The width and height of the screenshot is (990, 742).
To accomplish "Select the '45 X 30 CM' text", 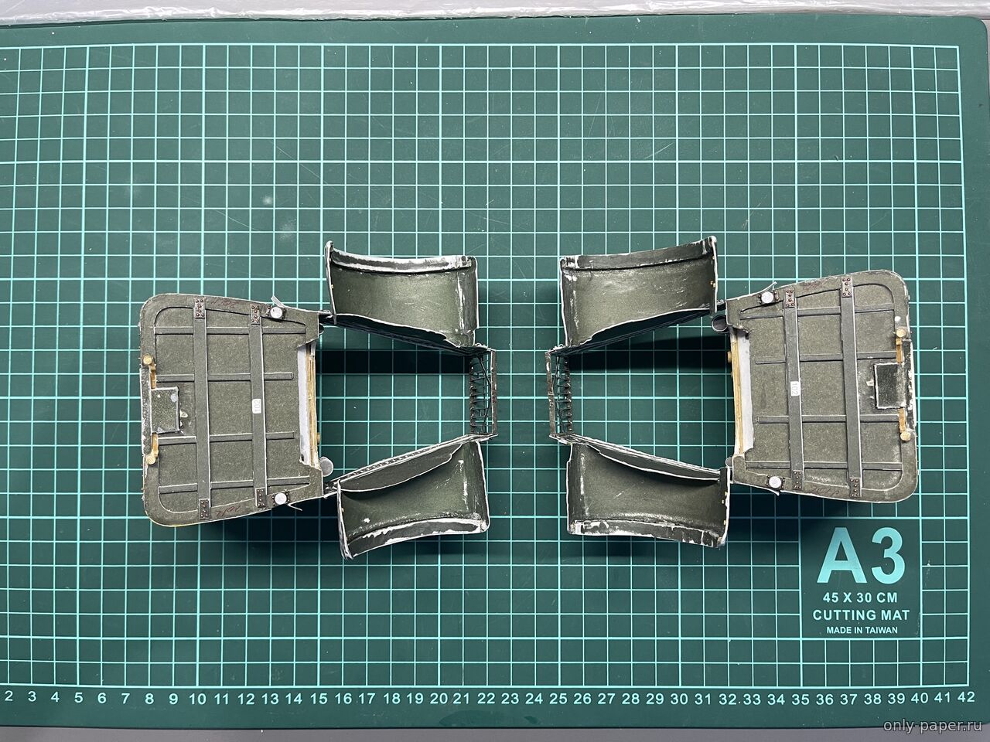I will click(x=860, y=597).
